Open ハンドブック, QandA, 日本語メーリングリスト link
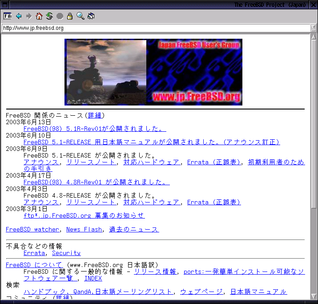Image resolution: width=318 pixels, height=304 pixels. [99, 292]
